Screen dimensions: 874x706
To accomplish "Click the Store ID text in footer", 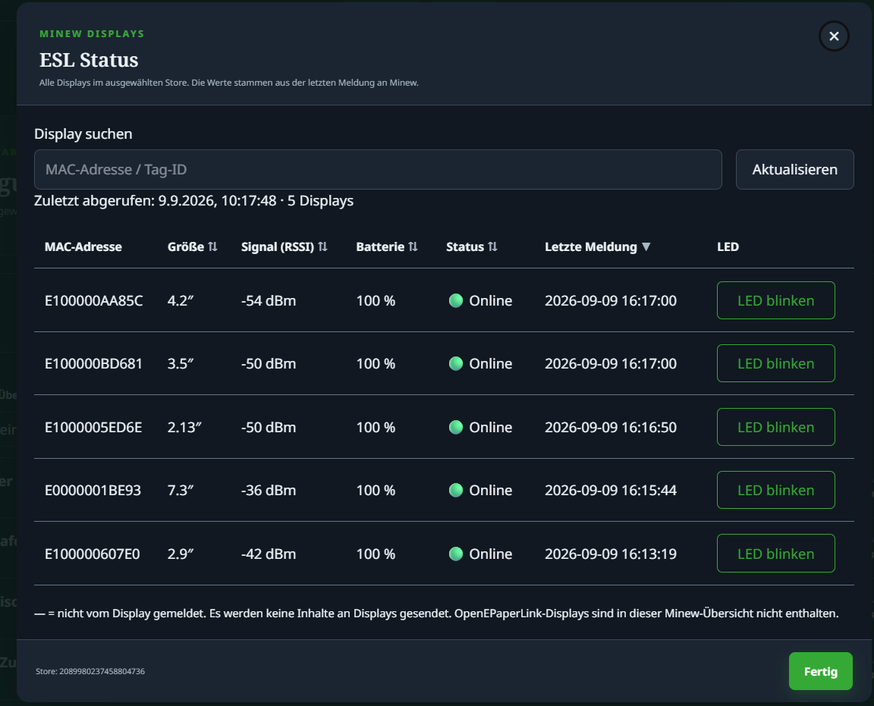I will (90, 671).
